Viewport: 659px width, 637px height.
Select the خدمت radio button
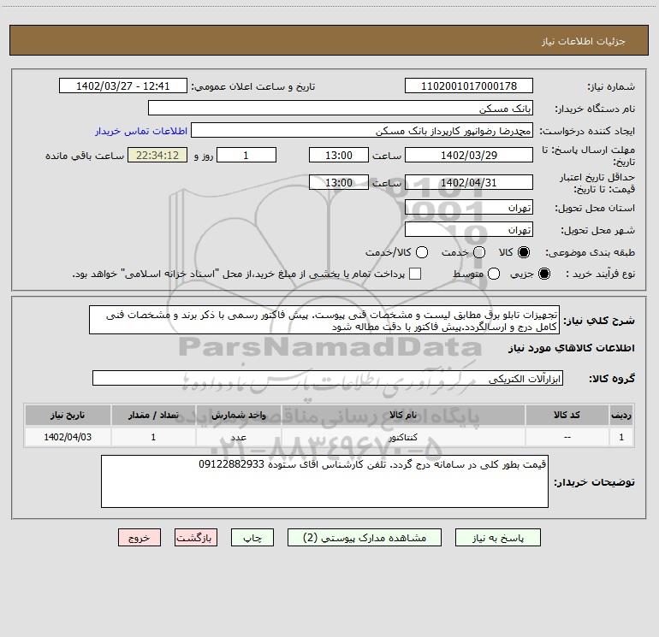point(478,253)
